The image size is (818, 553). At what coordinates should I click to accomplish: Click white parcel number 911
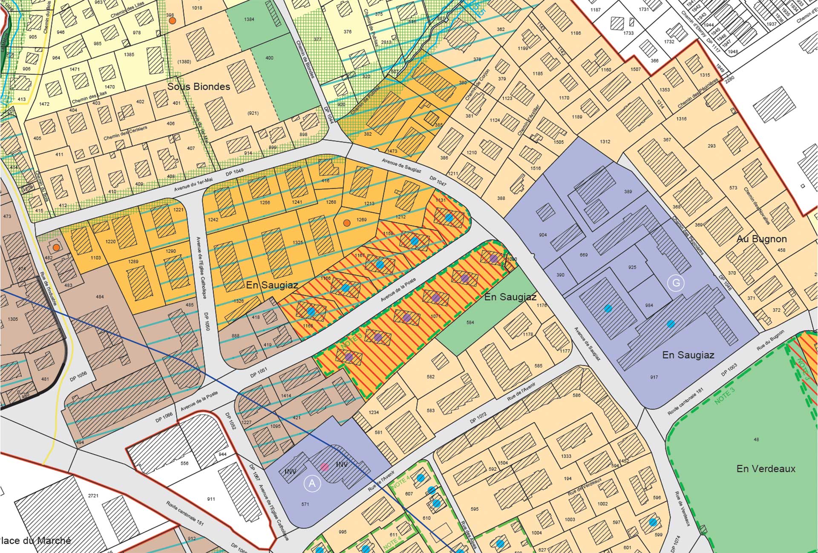(211, 499)
